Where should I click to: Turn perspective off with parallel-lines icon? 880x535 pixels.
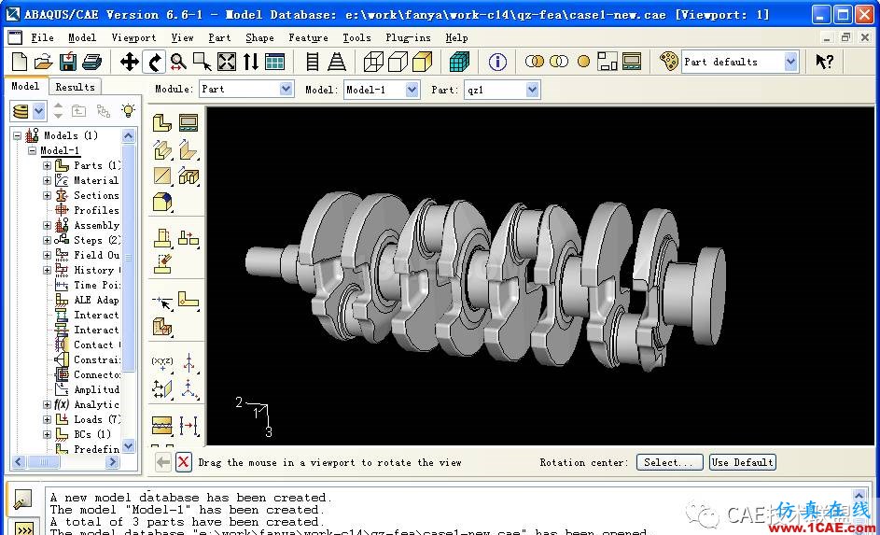pyautogui.click(x=313, y=62)
